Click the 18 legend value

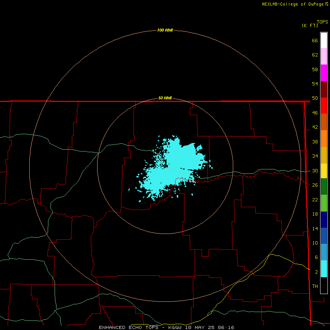pos(315,214)
